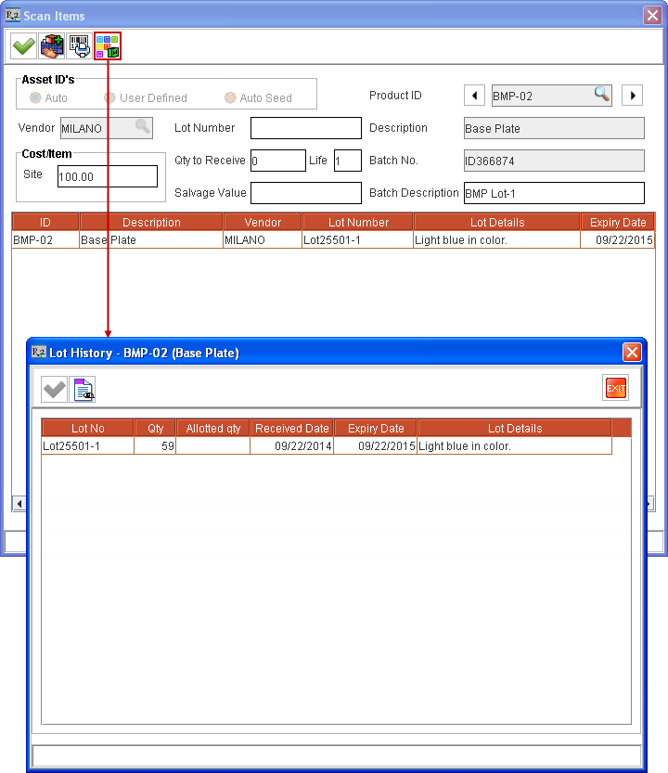Click the Vendor lookup magnifier icon
Screen dimensions: 668x773
[x=142, y=127]
